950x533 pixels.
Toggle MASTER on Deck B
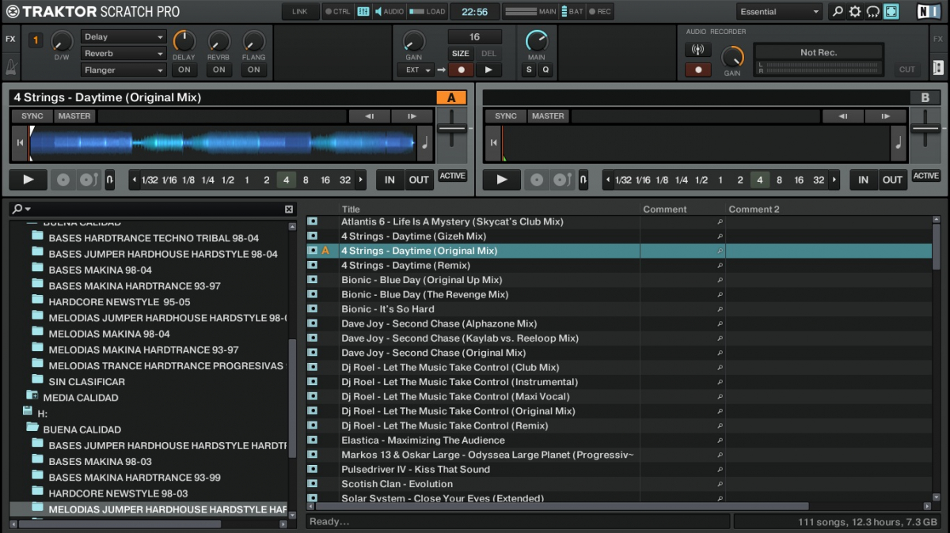click(548, 116)
